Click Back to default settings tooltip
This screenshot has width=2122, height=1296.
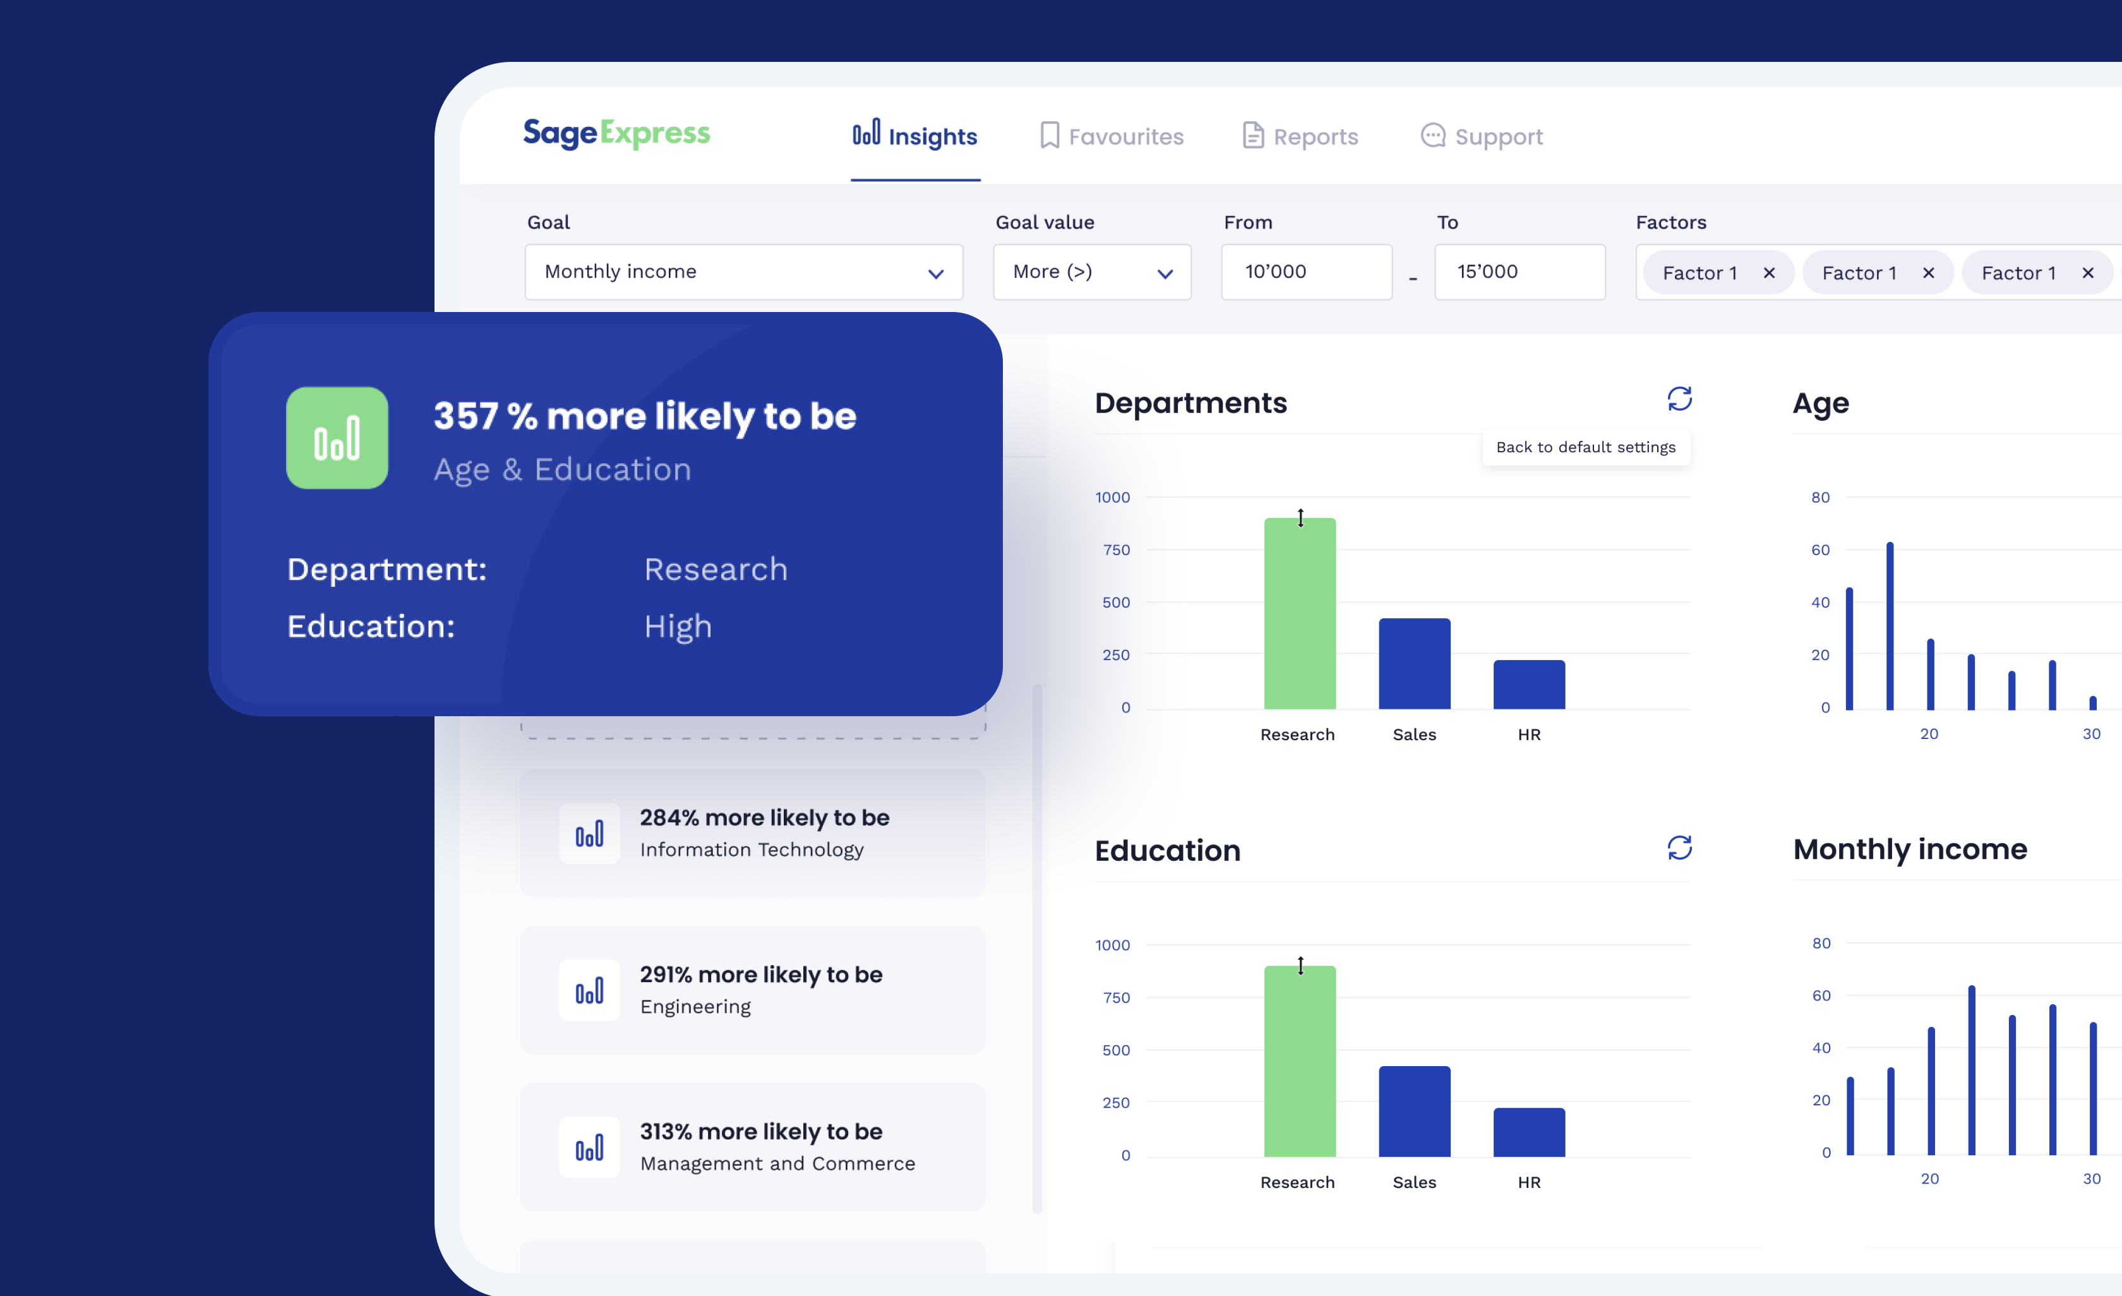click(1585, 447)
